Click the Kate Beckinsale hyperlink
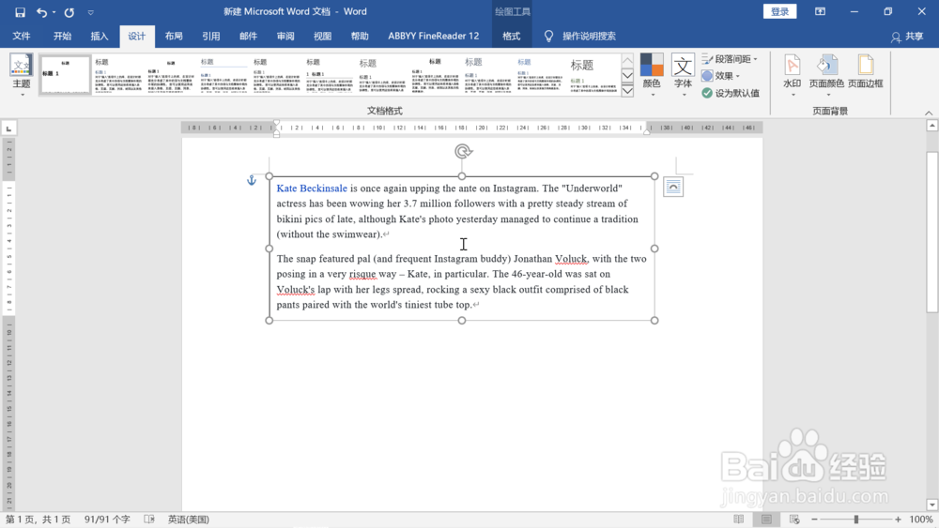The image size is (939, 528). [312, 189]
